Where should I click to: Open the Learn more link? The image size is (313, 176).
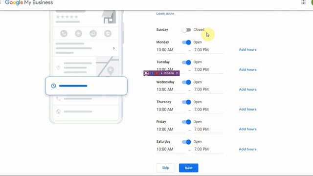pyautogui.click(x=165, y=13)
